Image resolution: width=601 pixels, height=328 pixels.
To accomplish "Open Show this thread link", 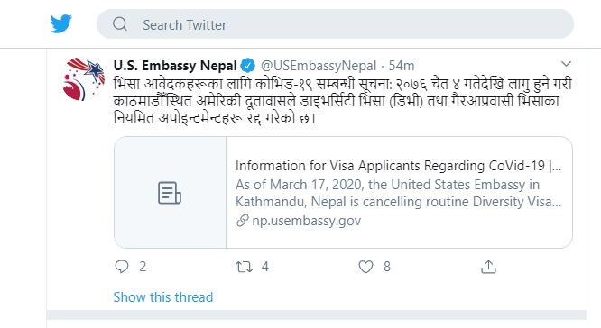I will click(163, 297).
